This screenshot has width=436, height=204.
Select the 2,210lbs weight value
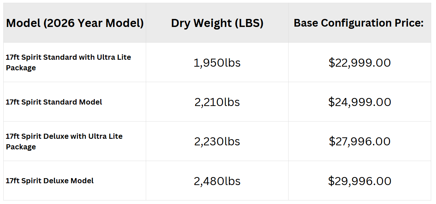pos(217,102)
